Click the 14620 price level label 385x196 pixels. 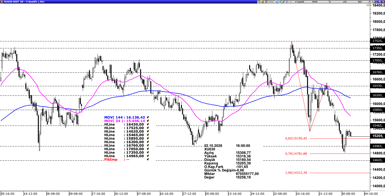pos(377,160)
